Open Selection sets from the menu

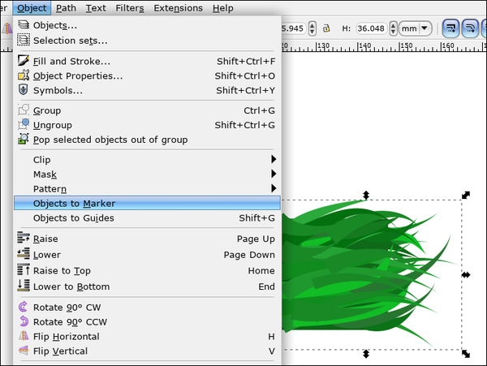coord(70,41)
